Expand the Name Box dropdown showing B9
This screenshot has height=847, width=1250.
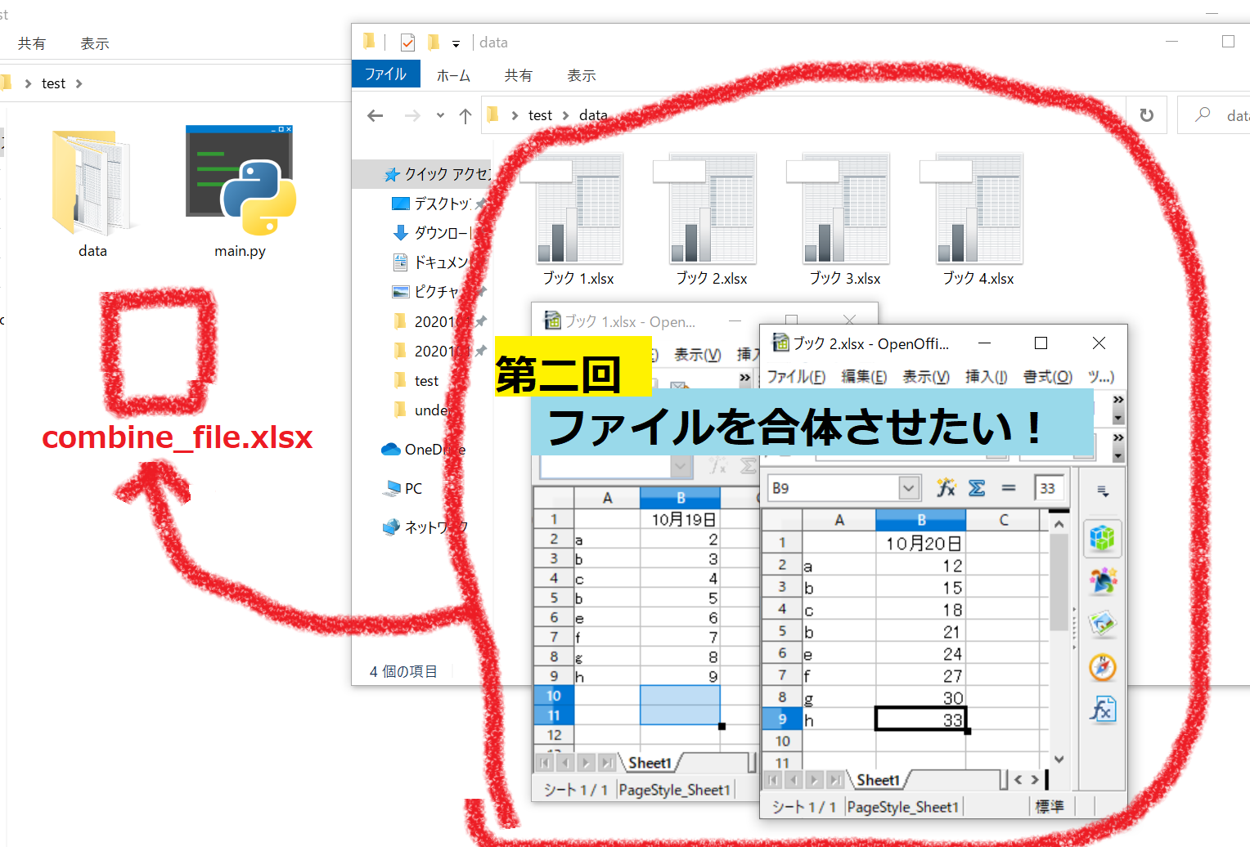pos(908,488)
